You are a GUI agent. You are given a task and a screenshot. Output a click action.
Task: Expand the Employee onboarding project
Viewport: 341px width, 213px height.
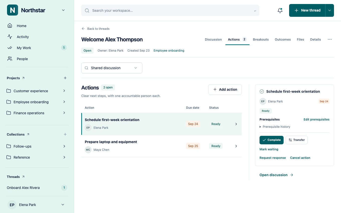click(64, 102)
